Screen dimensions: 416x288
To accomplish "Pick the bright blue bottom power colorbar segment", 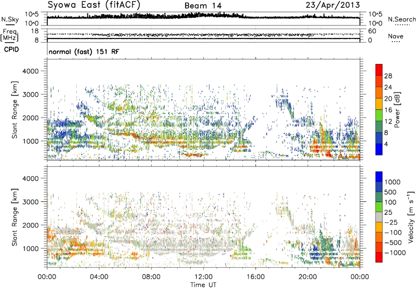I will [379, 149].
